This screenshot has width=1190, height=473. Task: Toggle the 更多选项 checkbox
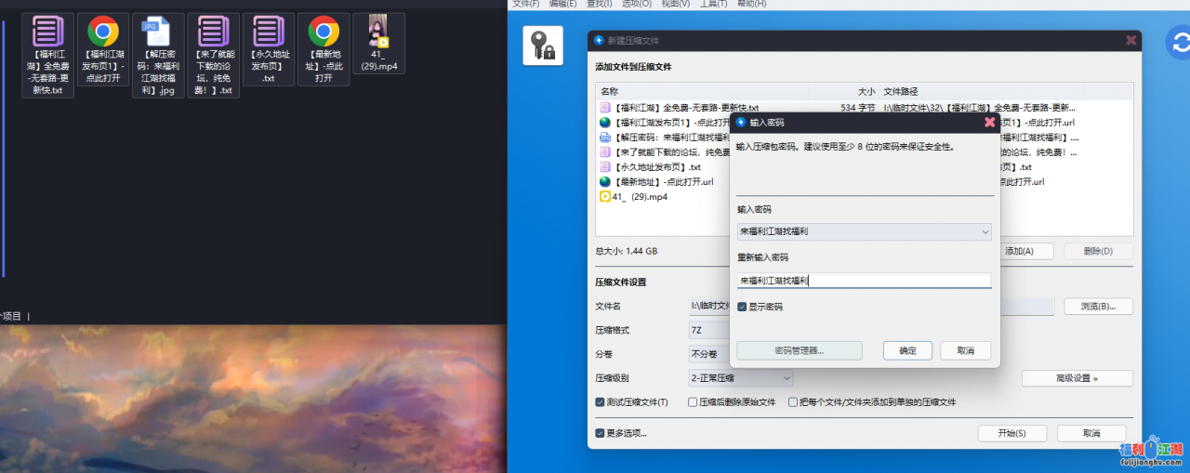click(x=601, y=433)
